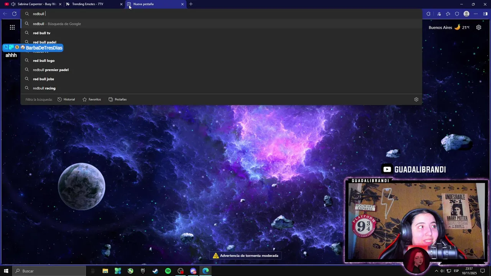
Task: Pick the 'redbull premier padel' suggestion
Action: tap(221, 70)
